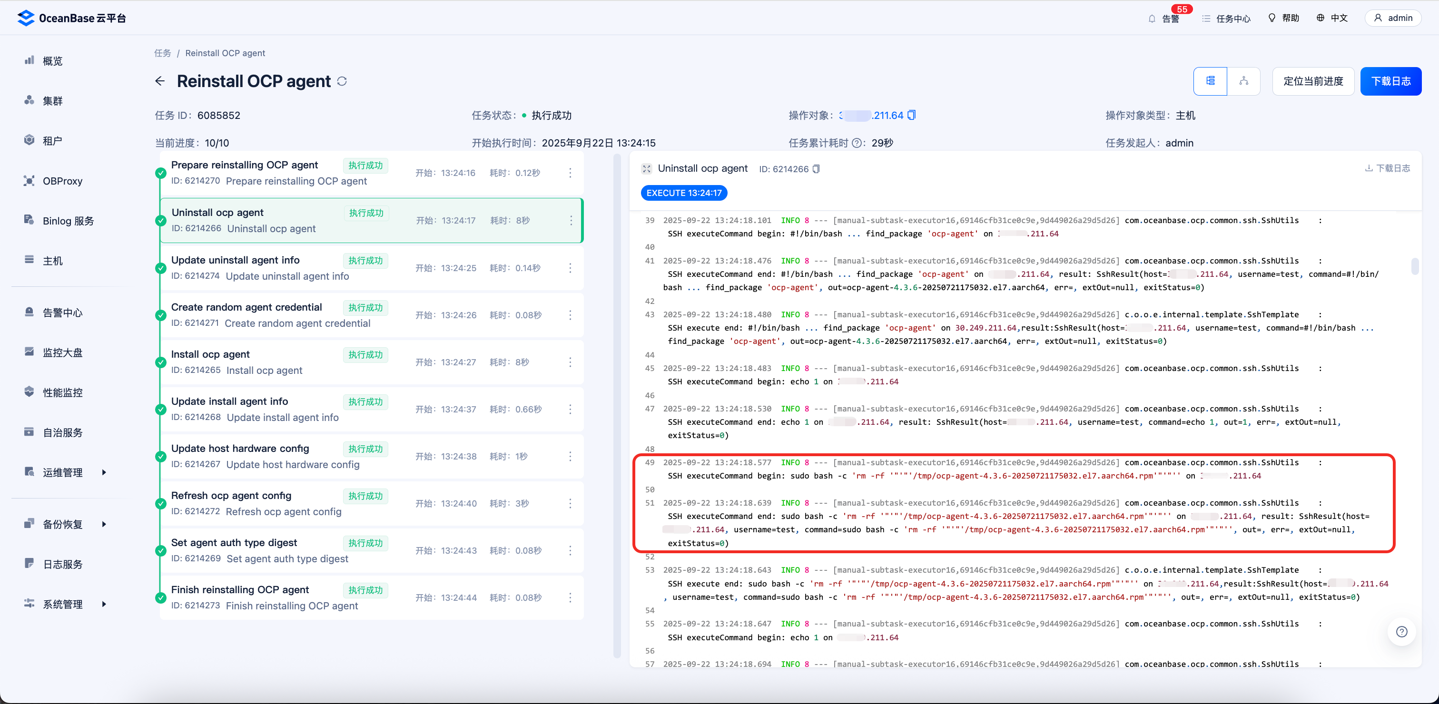Open more options for Prepare reinstalling OCP agent
Viewport: 1439px width, 704px height.
click(x=571, y=173)
